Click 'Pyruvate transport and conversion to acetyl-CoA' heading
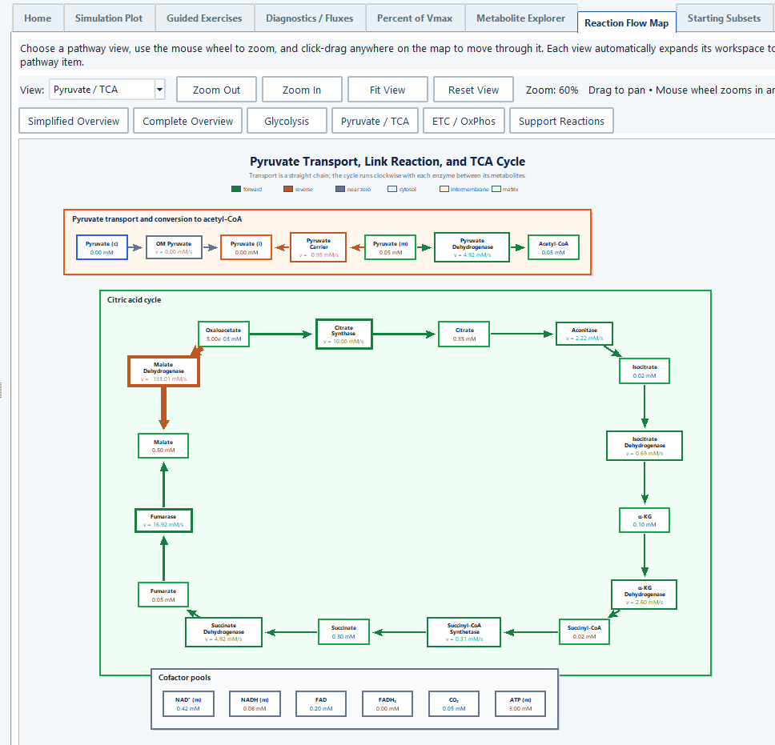Image resolution: width=775 pixels, height=745 pixels. [157, 218]
